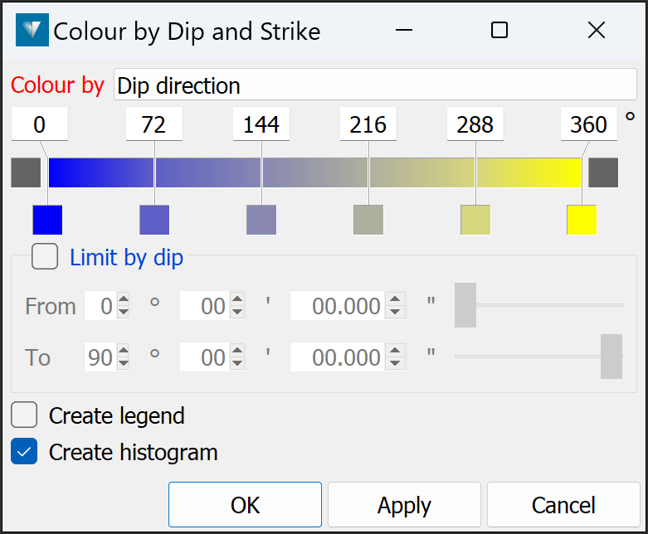This screenshot has height=534, width=648.
Task: Cancel the dialog
Action: click(x=563, y=505)
